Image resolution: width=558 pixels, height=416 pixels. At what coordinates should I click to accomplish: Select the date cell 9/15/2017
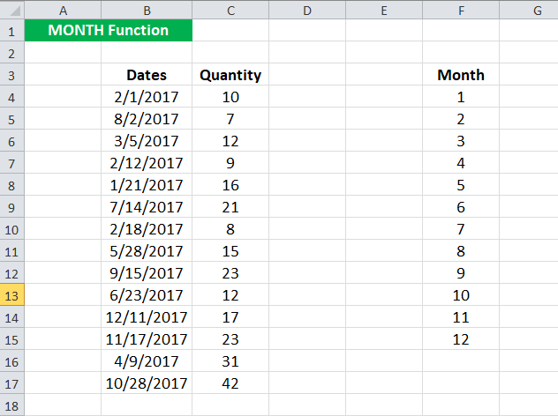pyautogui.click(x=147, y=273)
